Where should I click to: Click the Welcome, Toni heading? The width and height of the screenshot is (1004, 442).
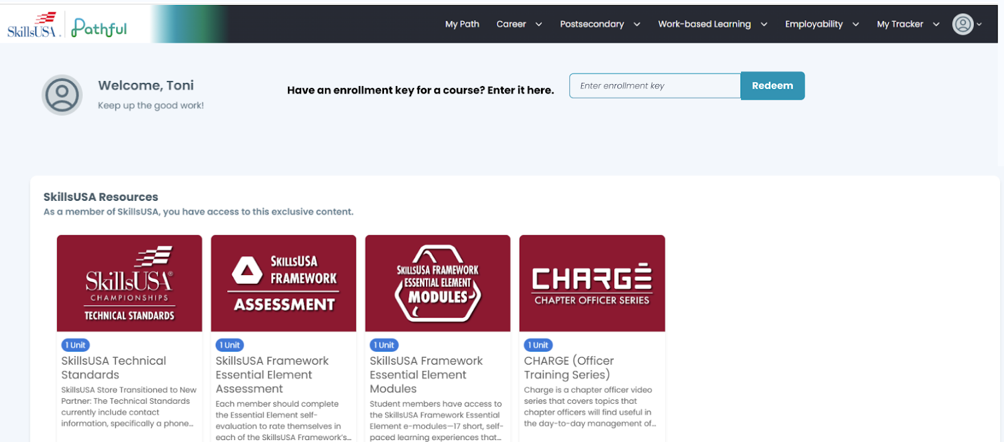146,85
